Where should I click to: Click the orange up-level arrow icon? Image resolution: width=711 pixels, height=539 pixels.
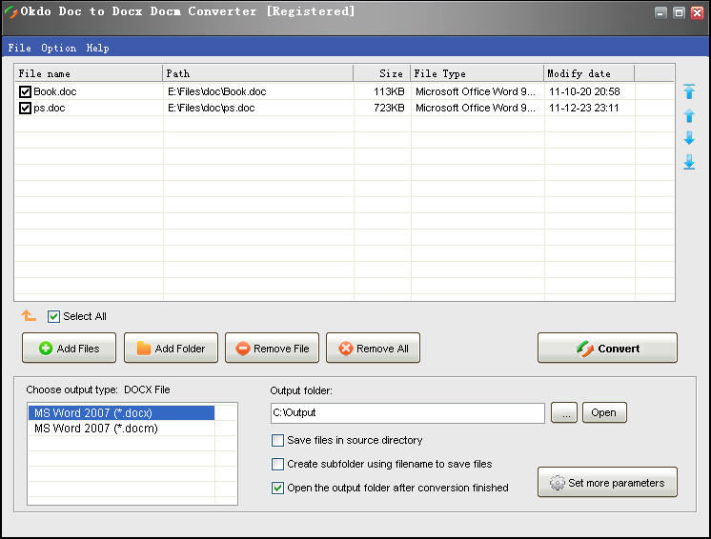(x=29, y=315)
